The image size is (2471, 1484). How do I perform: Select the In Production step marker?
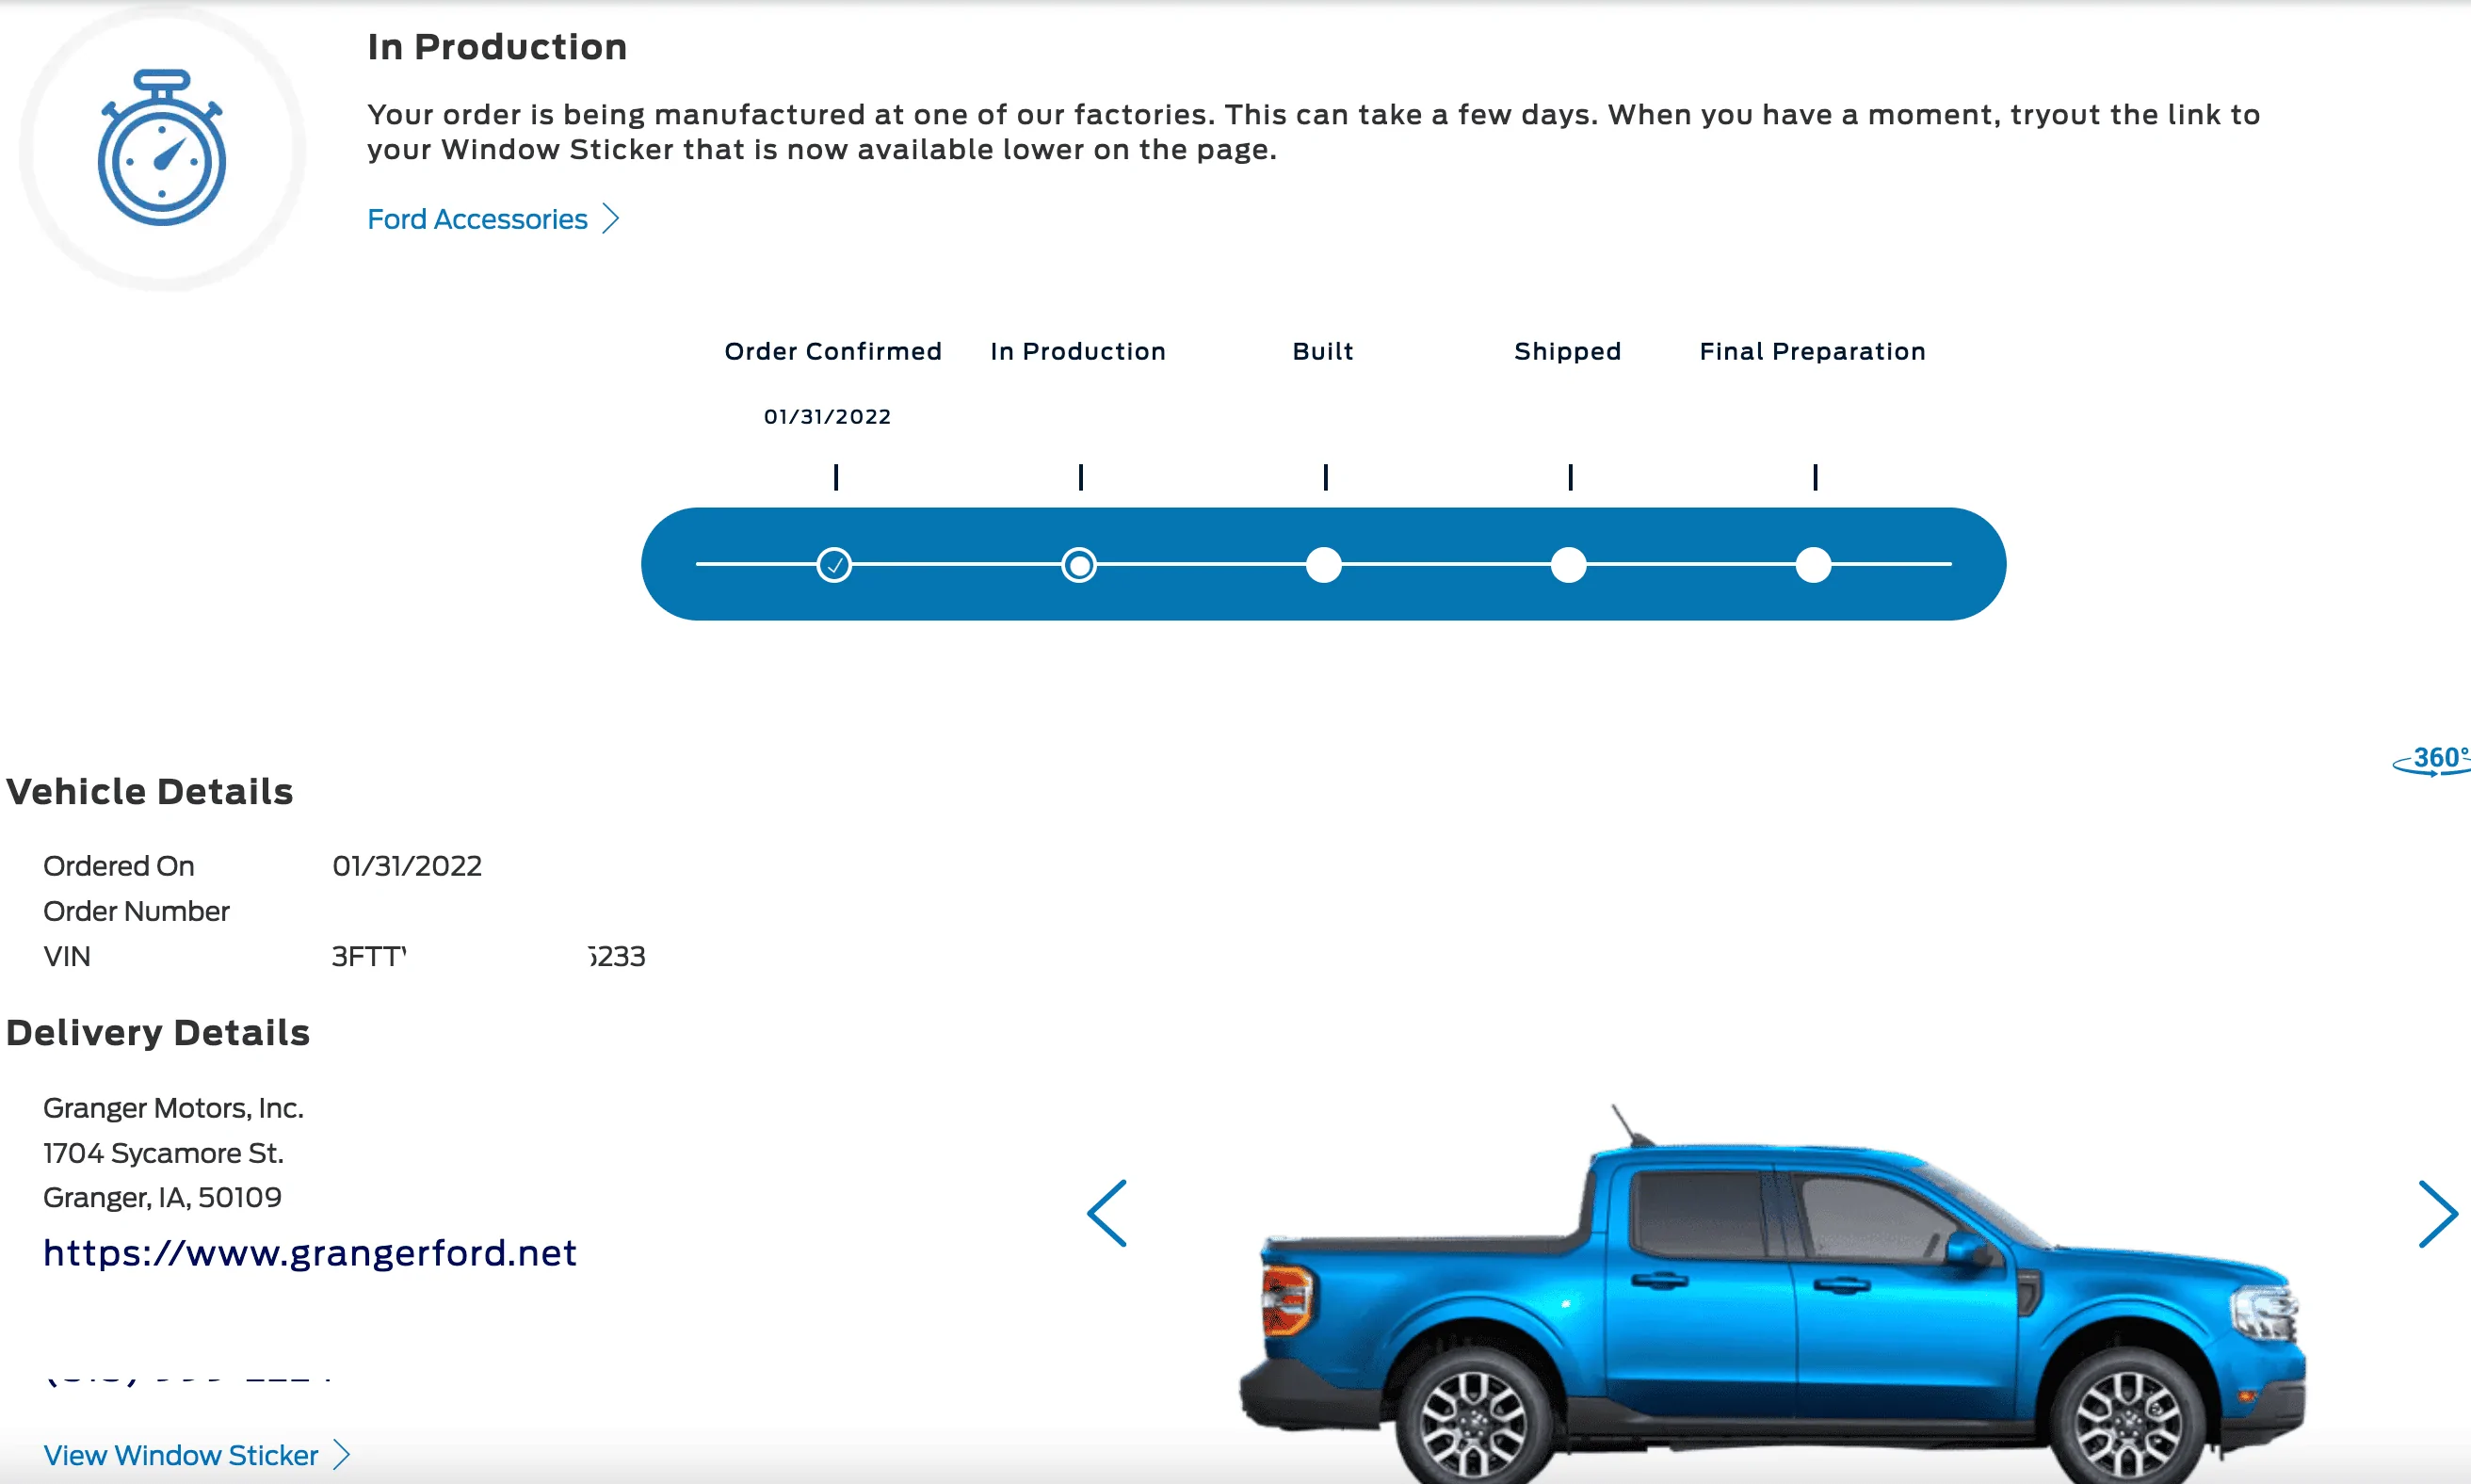(x=1079, y=565)
